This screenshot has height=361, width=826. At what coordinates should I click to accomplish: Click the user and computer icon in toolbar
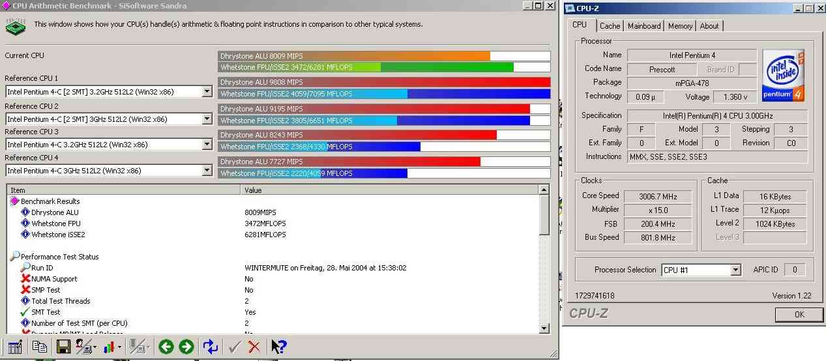tap(83, 347)
